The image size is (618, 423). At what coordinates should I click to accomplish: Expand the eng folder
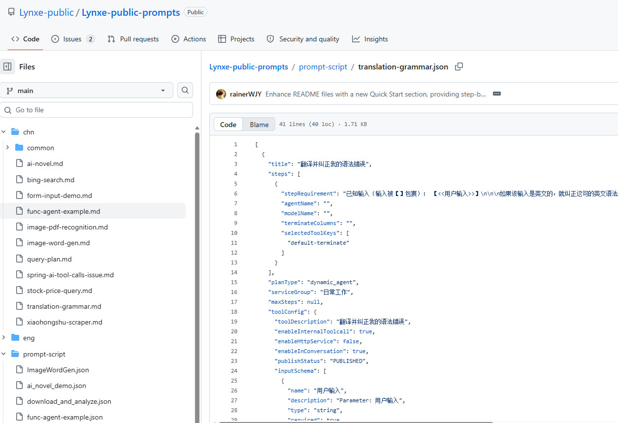tap(4, 338)
